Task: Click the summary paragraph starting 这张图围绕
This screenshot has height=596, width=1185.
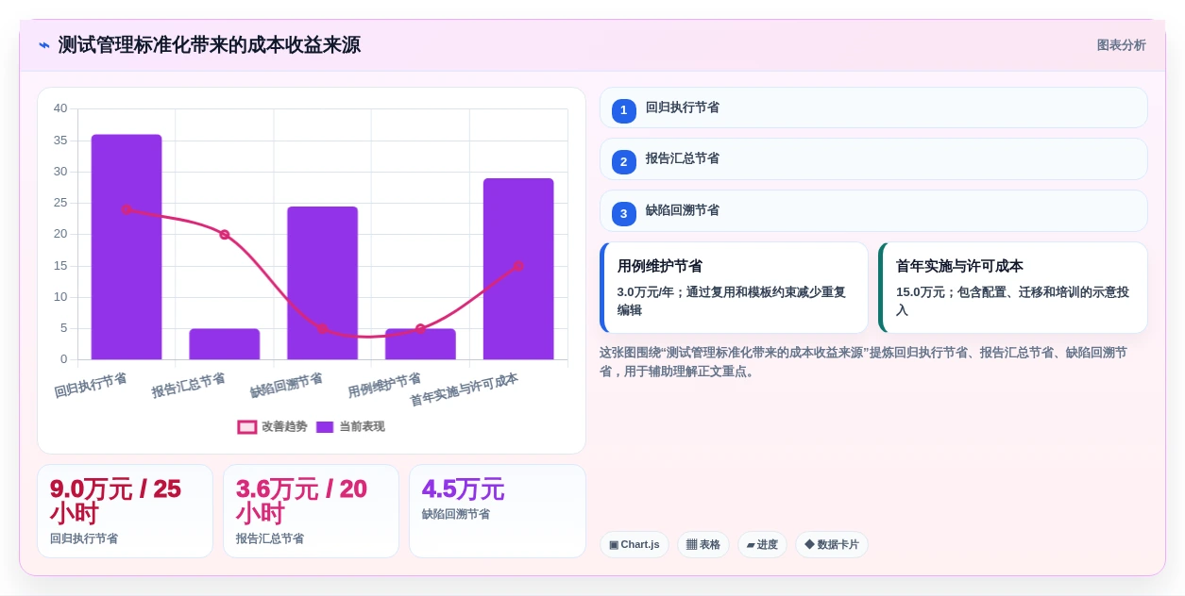Action: point(863,362)
